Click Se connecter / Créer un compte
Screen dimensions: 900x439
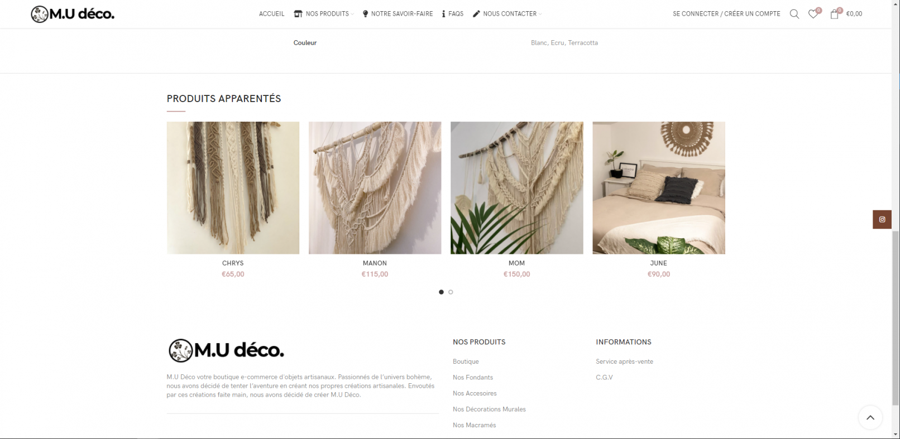(726, 14)
